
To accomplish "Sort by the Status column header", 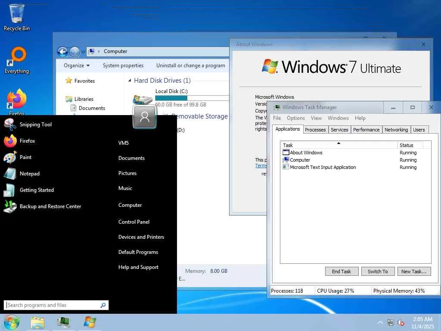I will [x=410, y=145].
